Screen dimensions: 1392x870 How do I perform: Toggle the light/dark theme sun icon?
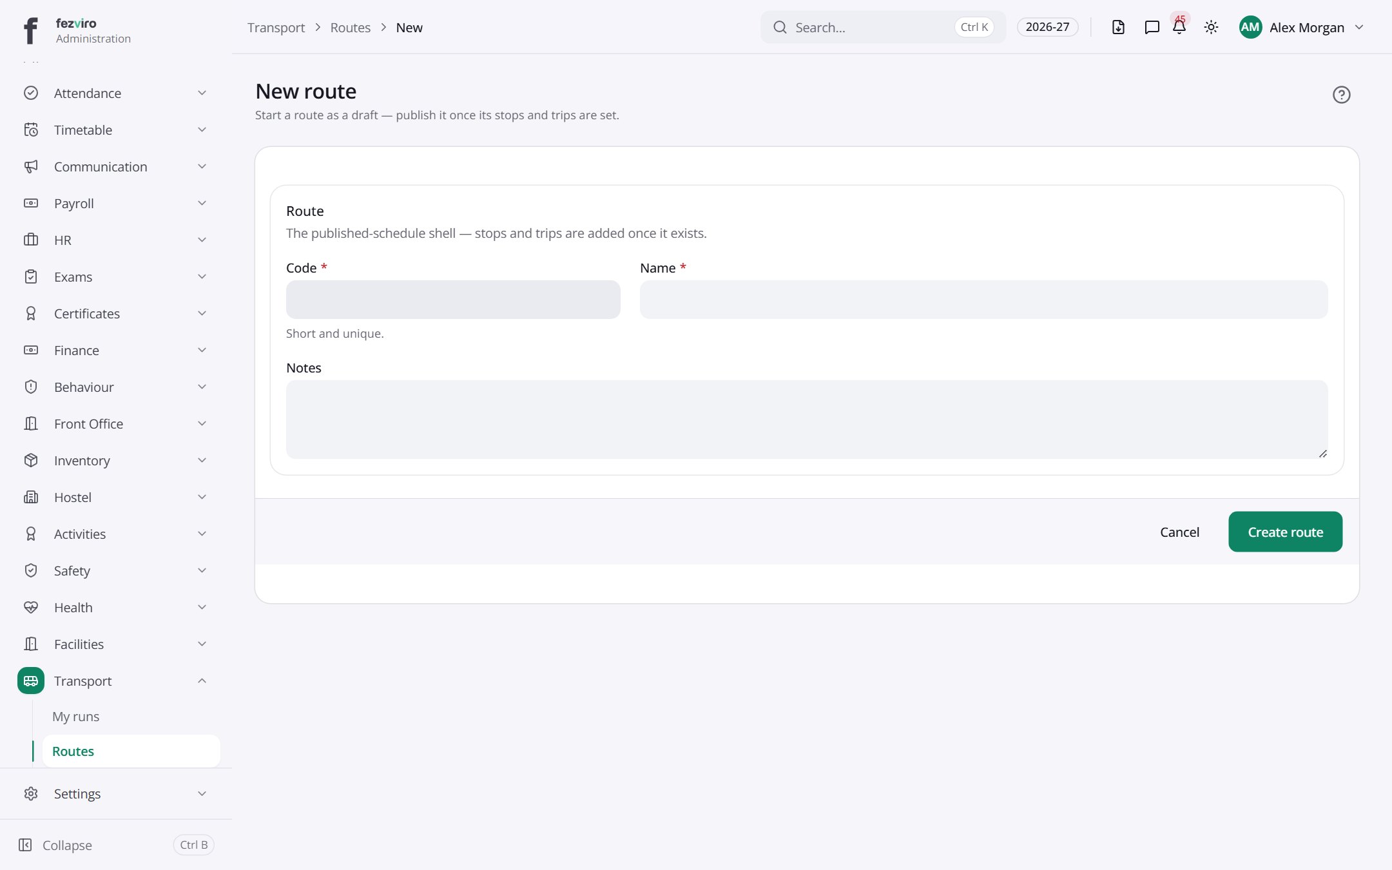coord(1211,27)
